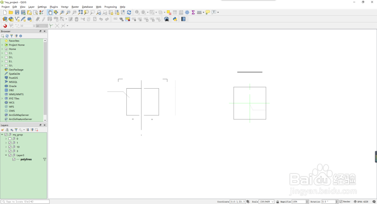Open the Scale dropdown
This screenshot has width=377, height=204.
(273, 202)
